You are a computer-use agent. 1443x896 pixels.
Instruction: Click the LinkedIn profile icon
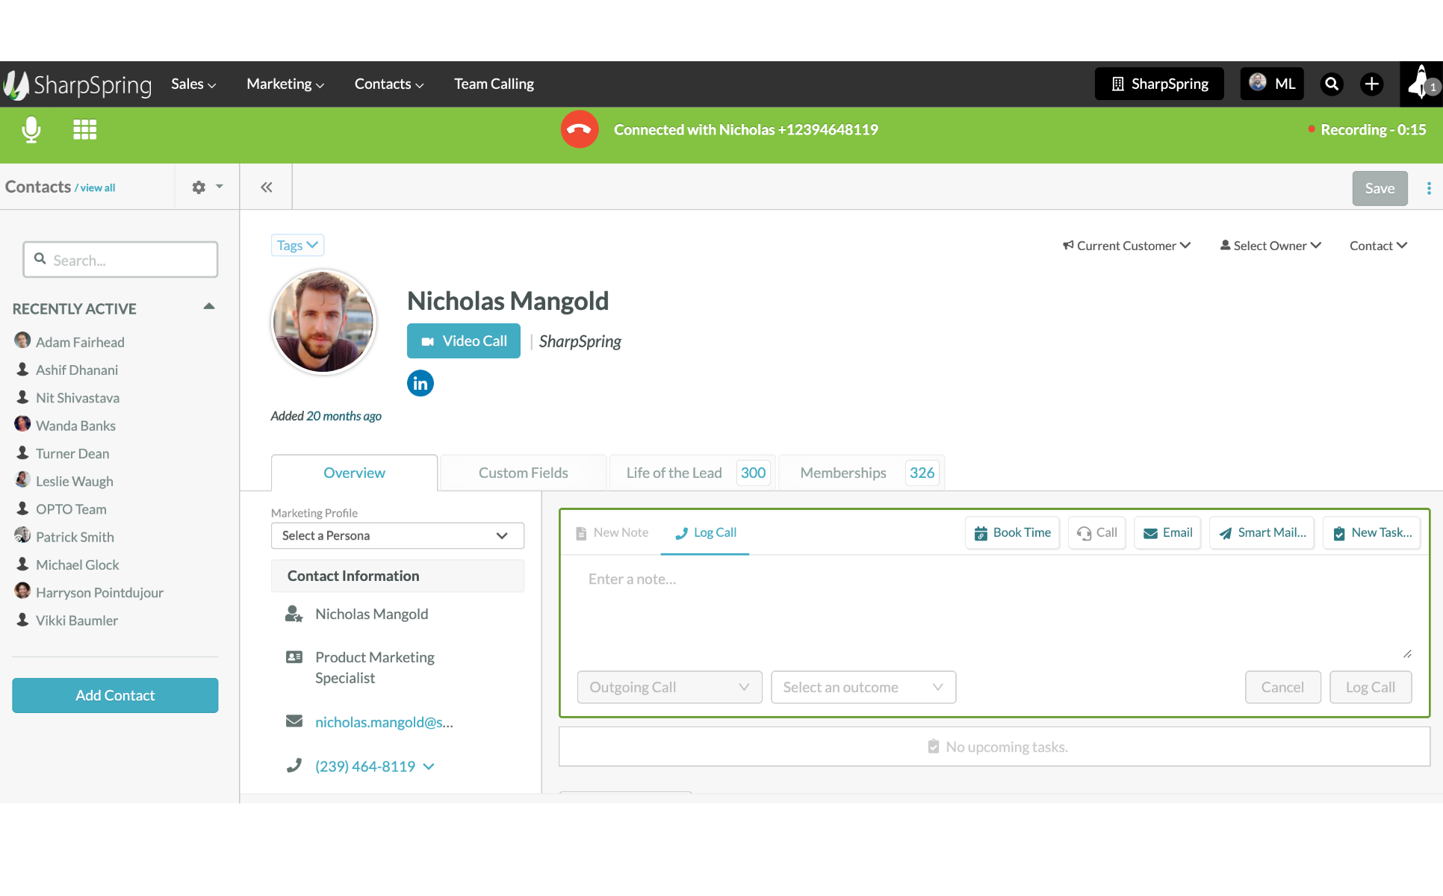(x=420, y=383)
